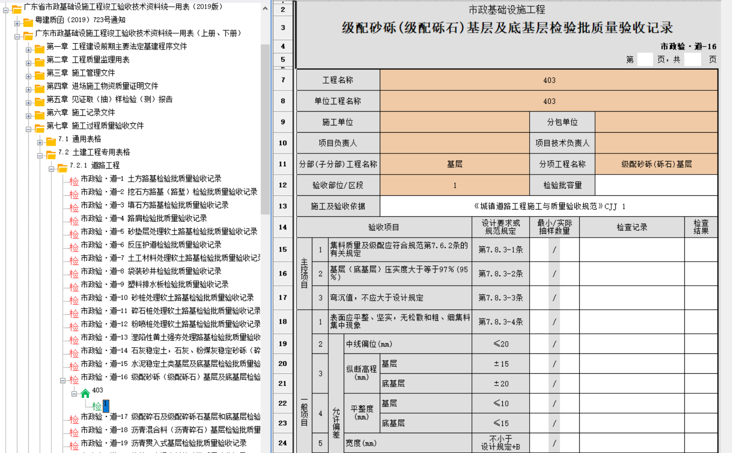Collapse the 7.2.1 道路工程 node
Image resolution: width=732 pixels, height=453 pixels.
click(51, 169)
